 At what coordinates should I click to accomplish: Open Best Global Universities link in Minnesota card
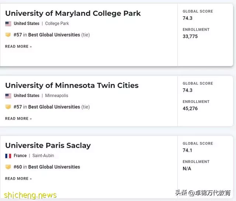[54, 107]
